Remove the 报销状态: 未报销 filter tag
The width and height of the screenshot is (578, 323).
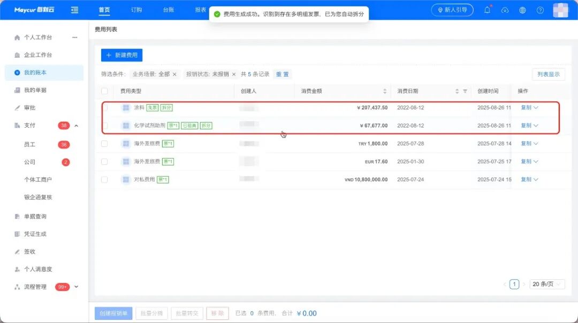234,74
